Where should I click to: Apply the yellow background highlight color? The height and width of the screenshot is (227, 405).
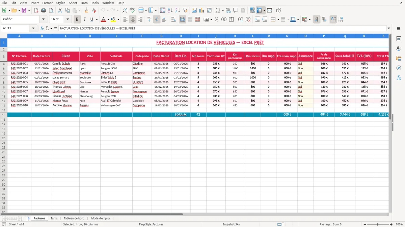tap(113, 20)
